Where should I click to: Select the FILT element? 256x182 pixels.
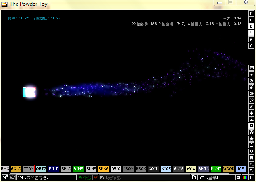coord(54,169)
